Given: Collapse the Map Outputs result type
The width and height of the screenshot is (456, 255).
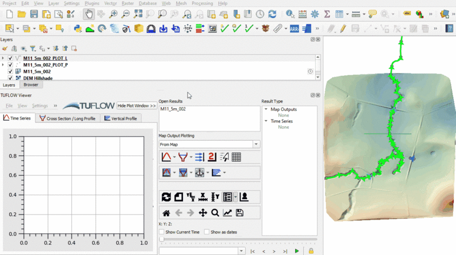Looking at the screenshot, I should tap(266, 109).
